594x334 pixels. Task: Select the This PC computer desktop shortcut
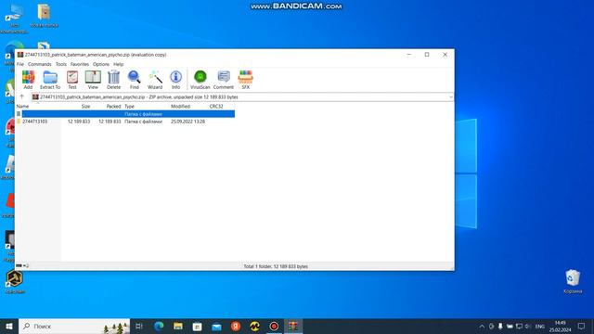click(x=14, y=19)
